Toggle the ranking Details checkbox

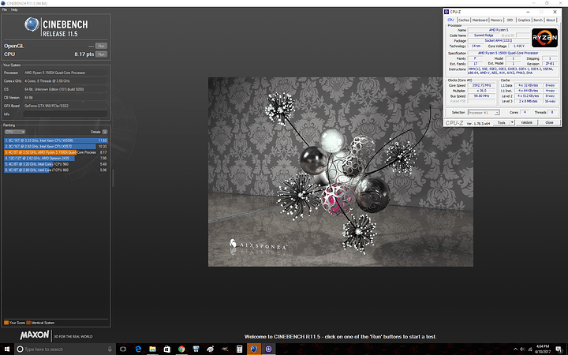pyautogui.click(x=105, y=132)
